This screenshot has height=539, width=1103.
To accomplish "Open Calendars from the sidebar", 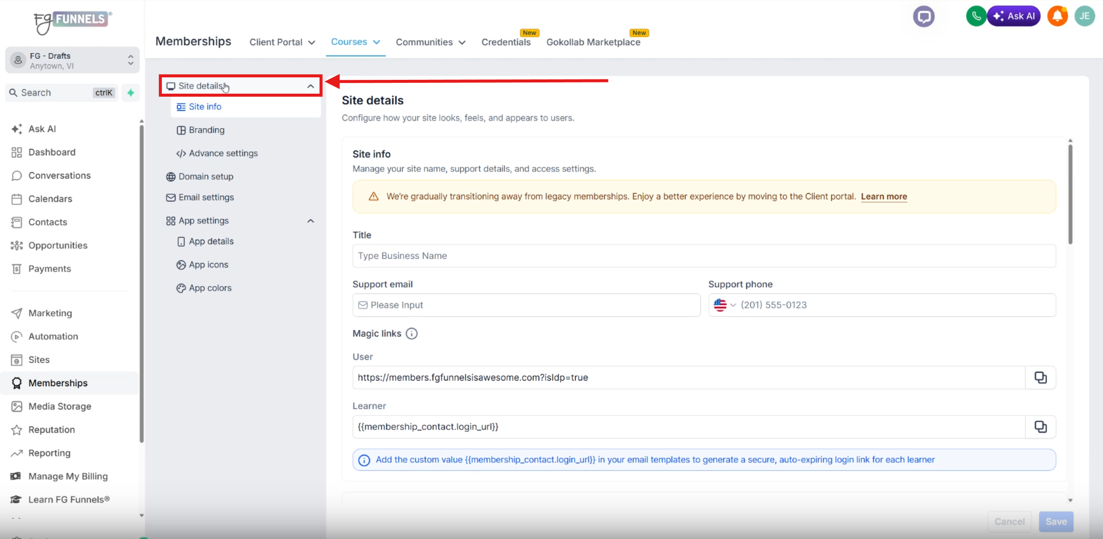I will coord(50,199).
